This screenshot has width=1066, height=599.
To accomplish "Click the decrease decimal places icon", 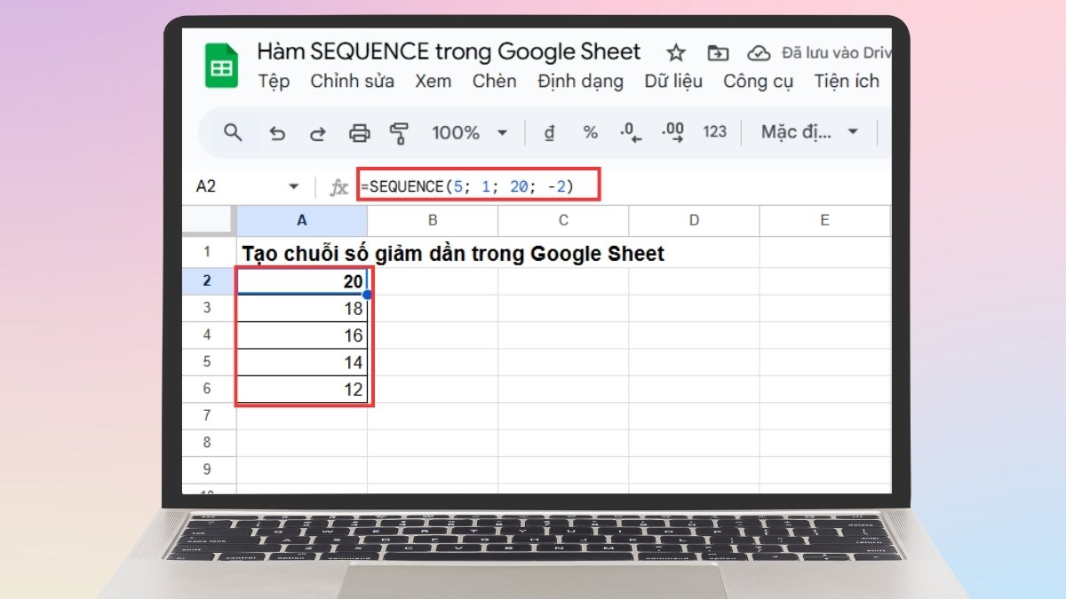I will [629, 131].
